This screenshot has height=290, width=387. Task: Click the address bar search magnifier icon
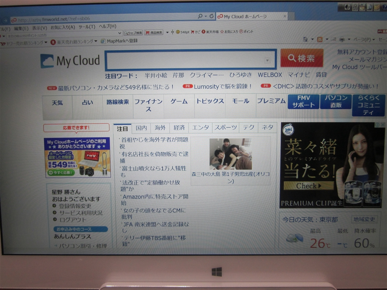click(200, 16)
